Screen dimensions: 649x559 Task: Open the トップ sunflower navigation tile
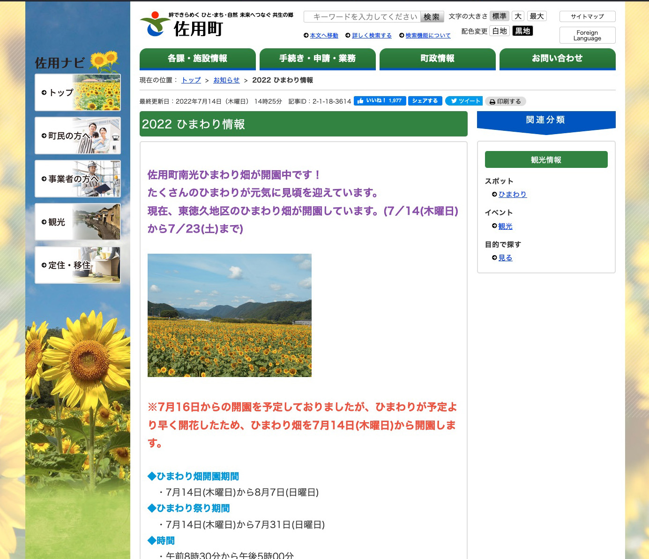(x=78, y=92)
